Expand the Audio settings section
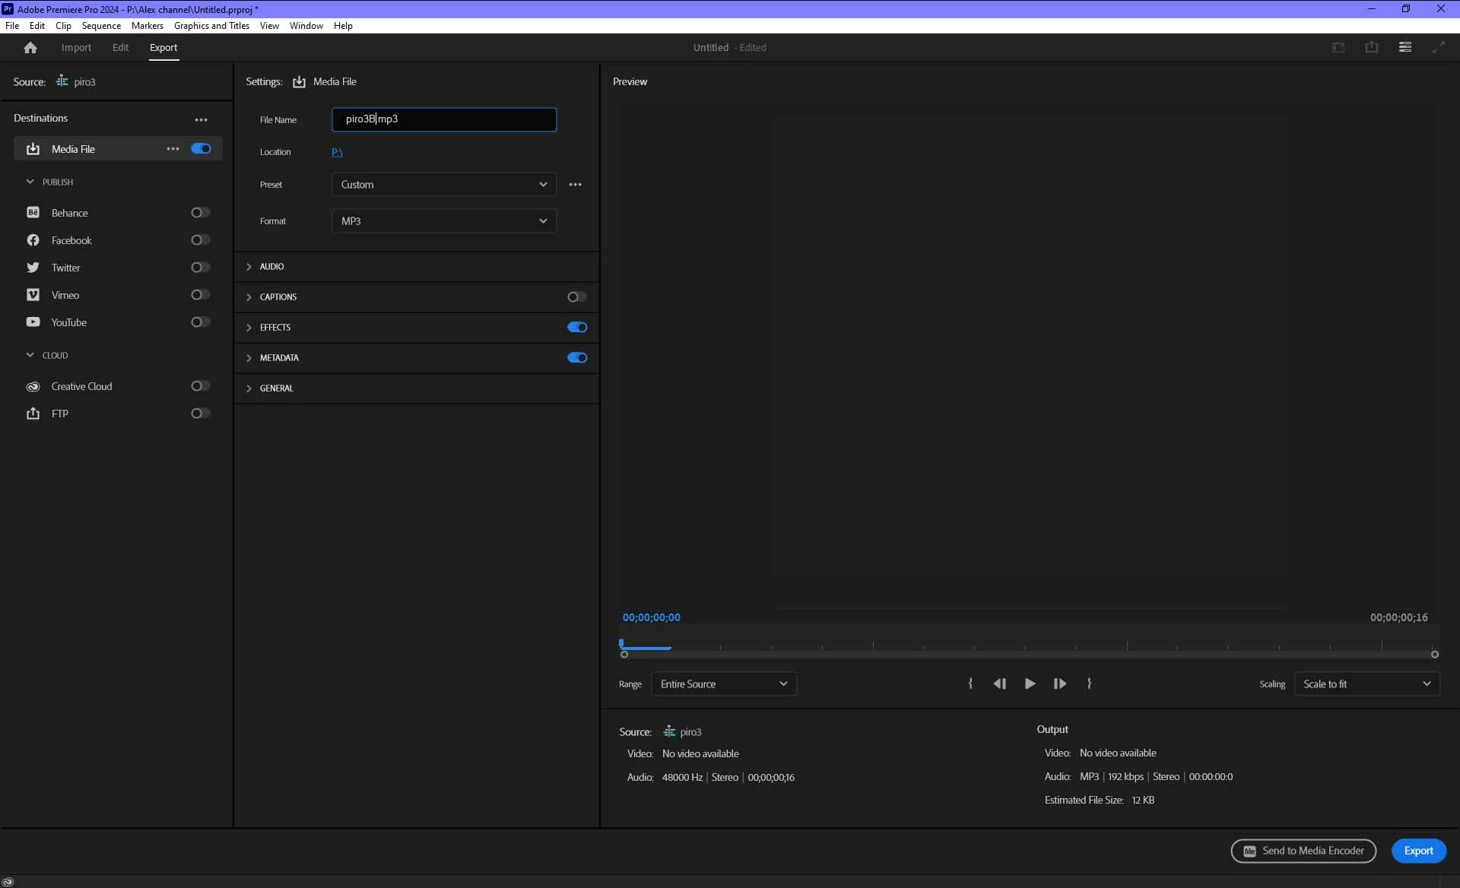Screen dimensions: 1460x888 271,267
